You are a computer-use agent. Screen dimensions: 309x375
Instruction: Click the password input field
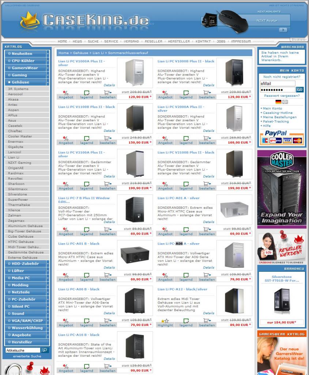(278, 90)
